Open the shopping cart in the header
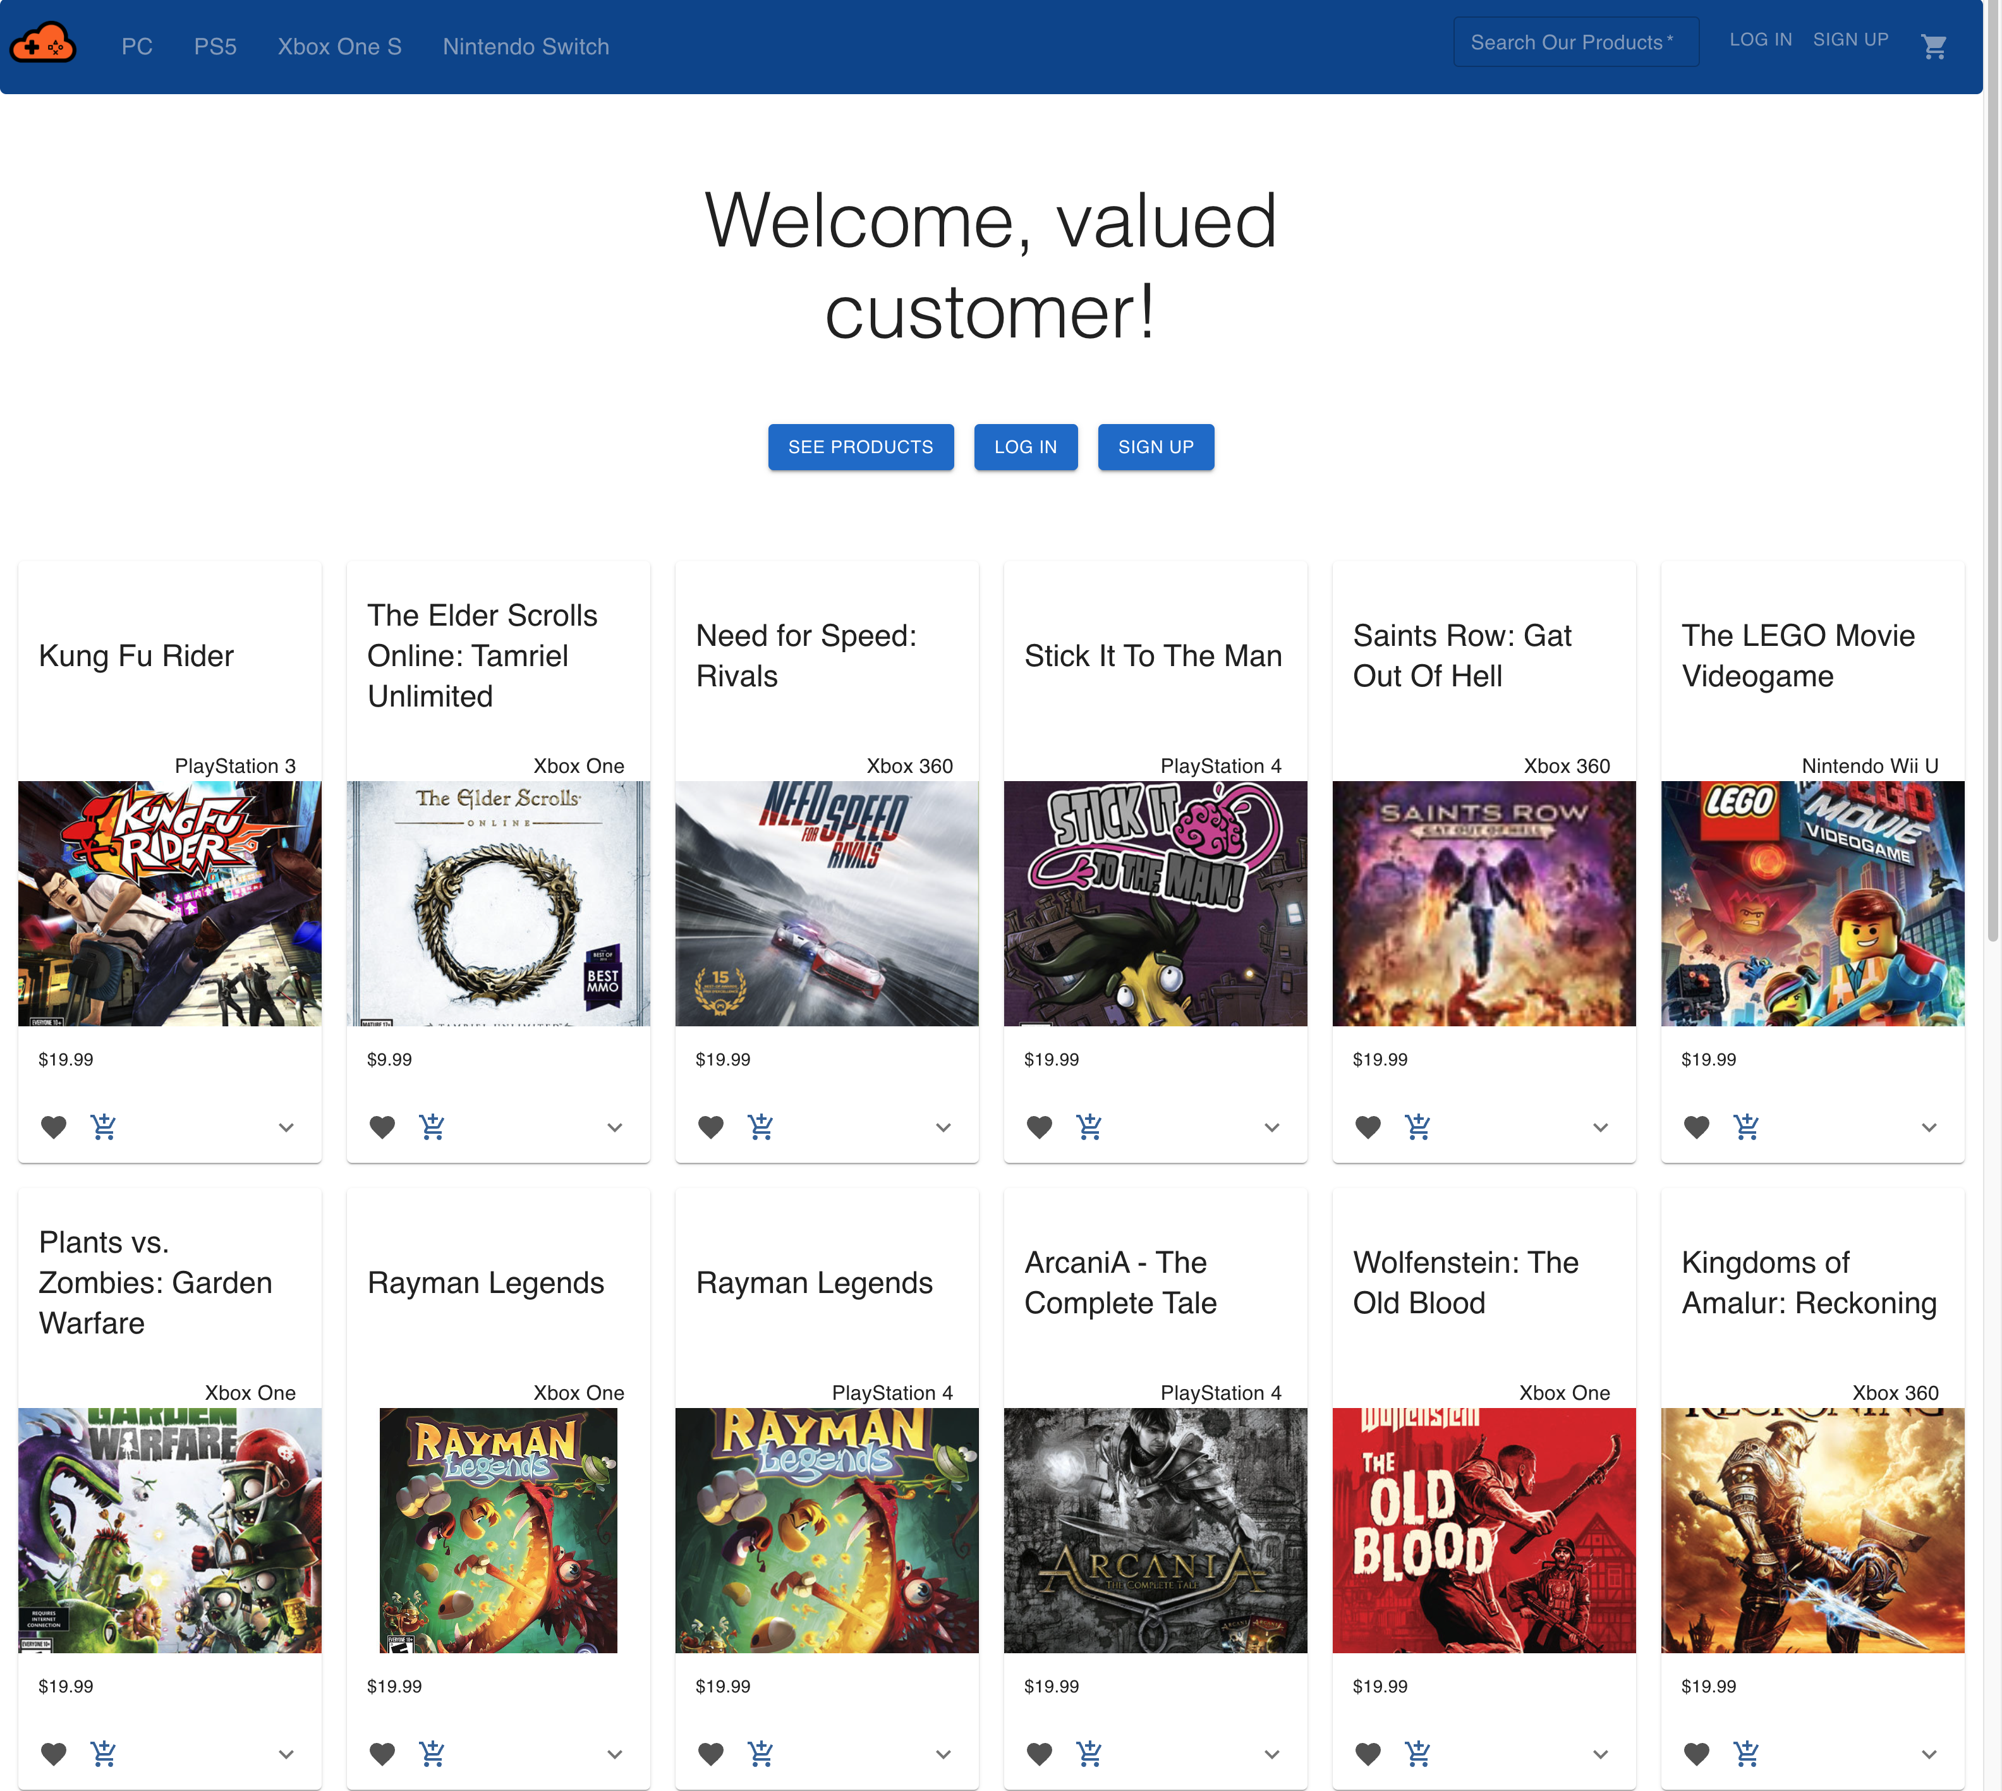Image resolution: width=2002 pixels, height=1791 pixels. (1933, 46)
